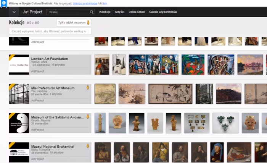Click the Sakitama museum logo thumbnail

pos(19,123)
